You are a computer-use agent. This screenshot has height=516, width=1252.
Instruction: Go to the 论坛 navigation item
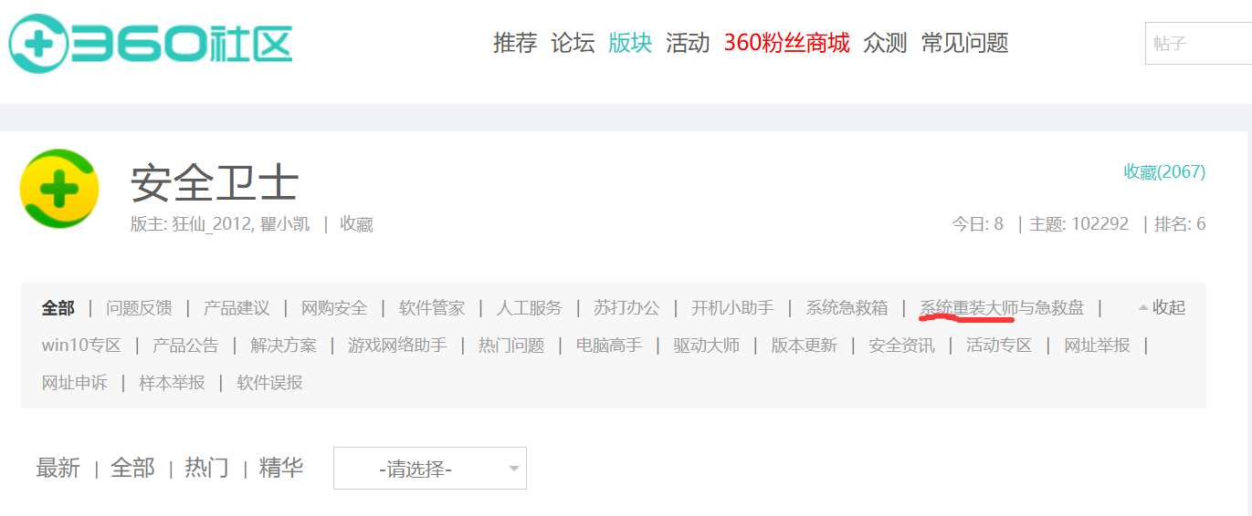pos(573,43)
